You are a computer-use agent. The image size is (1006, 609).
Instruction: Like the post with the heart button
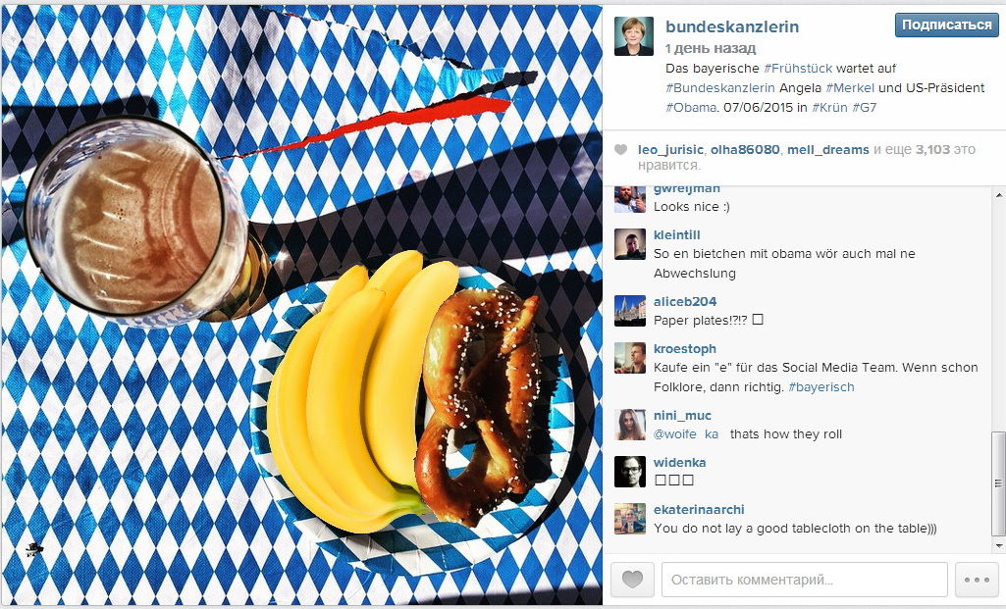(632, 580)
